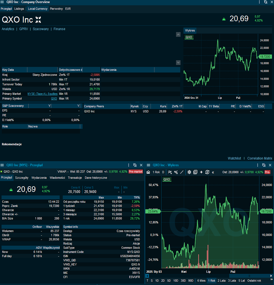Click the NYSE (Tape A), Equities link
This screenshot has height=285, width=274.
[42, 94]
